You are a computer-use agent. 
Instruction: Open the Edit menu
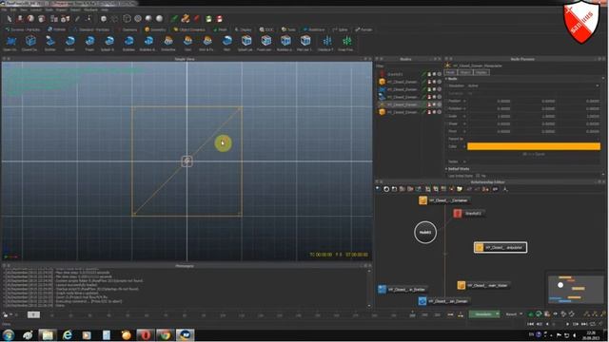point(13,9)
